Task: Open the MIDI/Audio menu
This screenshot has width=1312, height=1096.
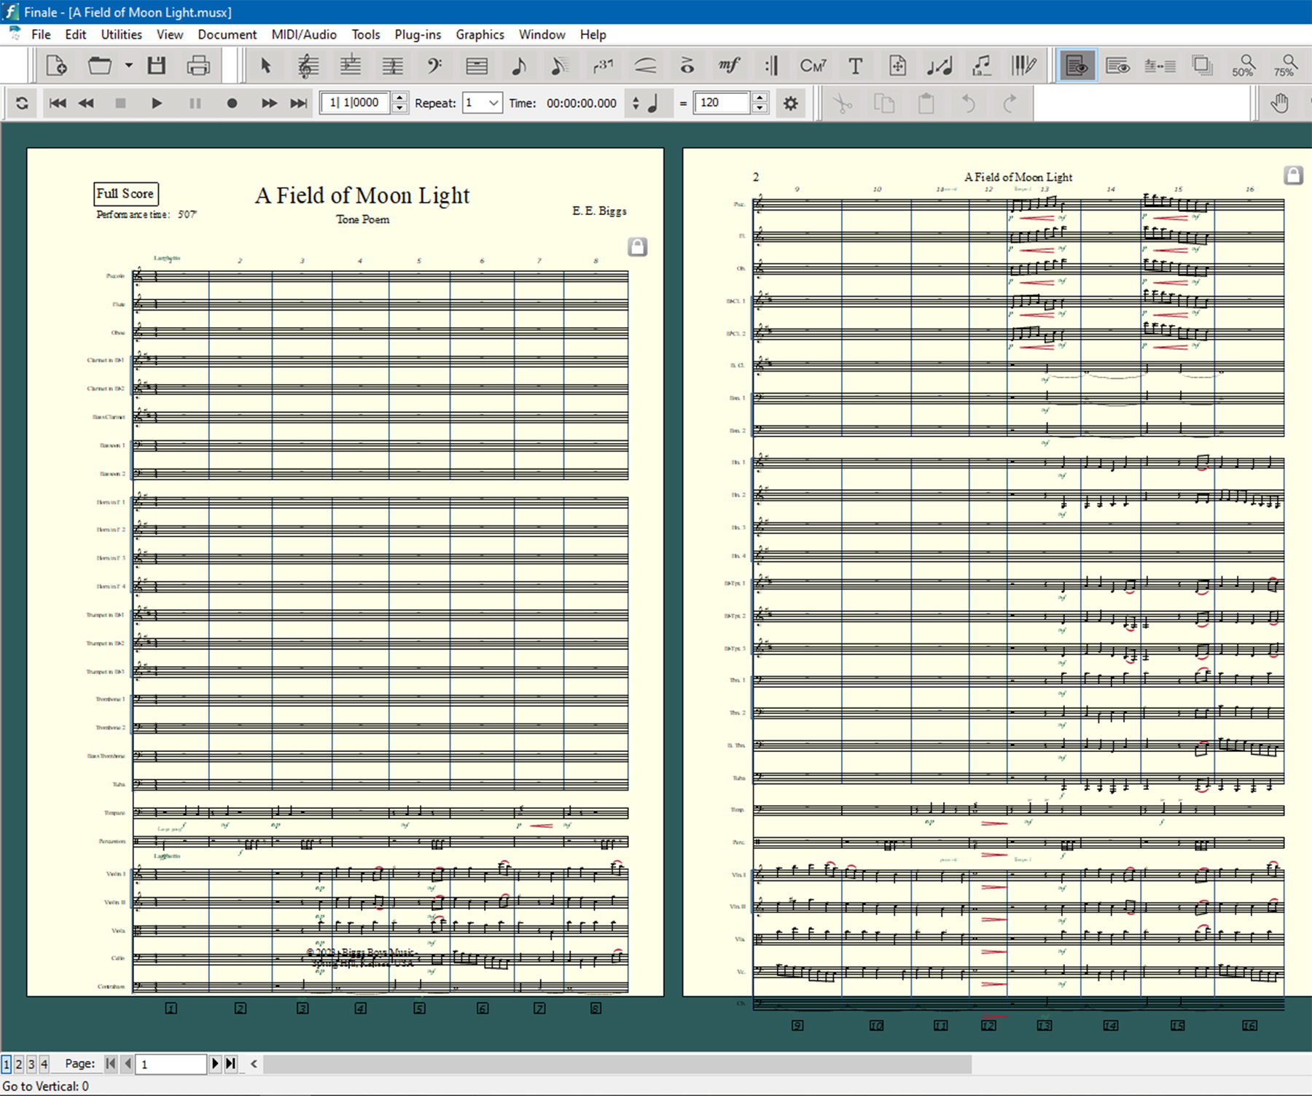Action: 304,34
